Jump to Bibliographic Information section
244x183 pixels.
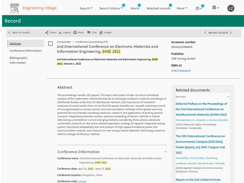tap(19, 60)
